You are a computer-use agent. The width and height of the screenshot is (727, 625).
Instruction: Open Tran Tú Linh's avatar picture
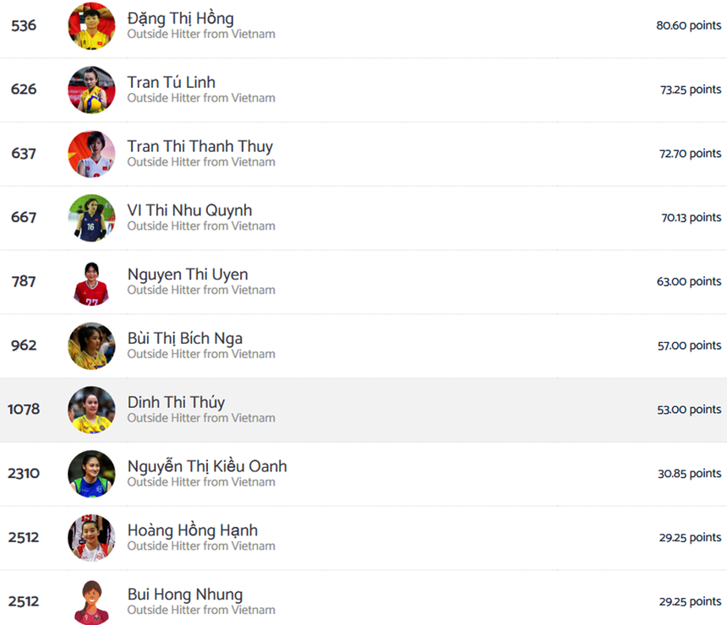click(91, 90)
